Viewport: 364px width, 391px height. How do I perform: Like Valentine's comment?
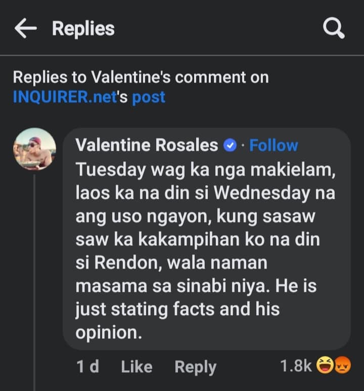136,367
